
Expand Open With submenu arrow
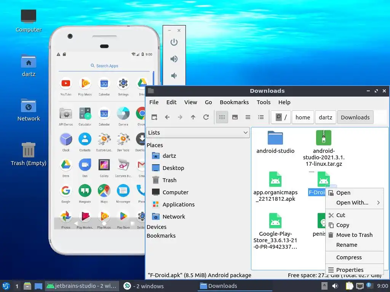coord(378,203)
